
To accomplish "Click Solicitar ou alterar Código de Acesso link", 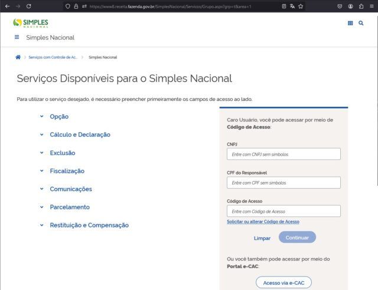I will point(263,222).
